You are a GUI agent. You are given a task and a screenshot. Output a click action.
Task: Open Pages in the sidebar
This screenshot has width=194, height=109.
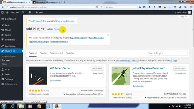click(8, 35)
